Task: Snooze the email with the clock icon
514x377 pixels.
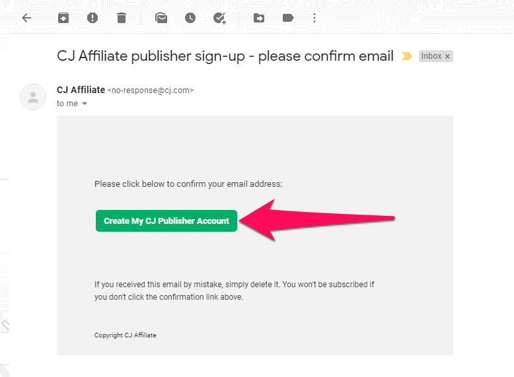Action: coord(190,18)
